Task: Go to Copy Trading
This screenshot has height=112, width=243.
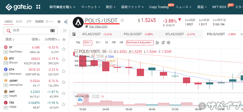Action: click(x=159, y=7)
